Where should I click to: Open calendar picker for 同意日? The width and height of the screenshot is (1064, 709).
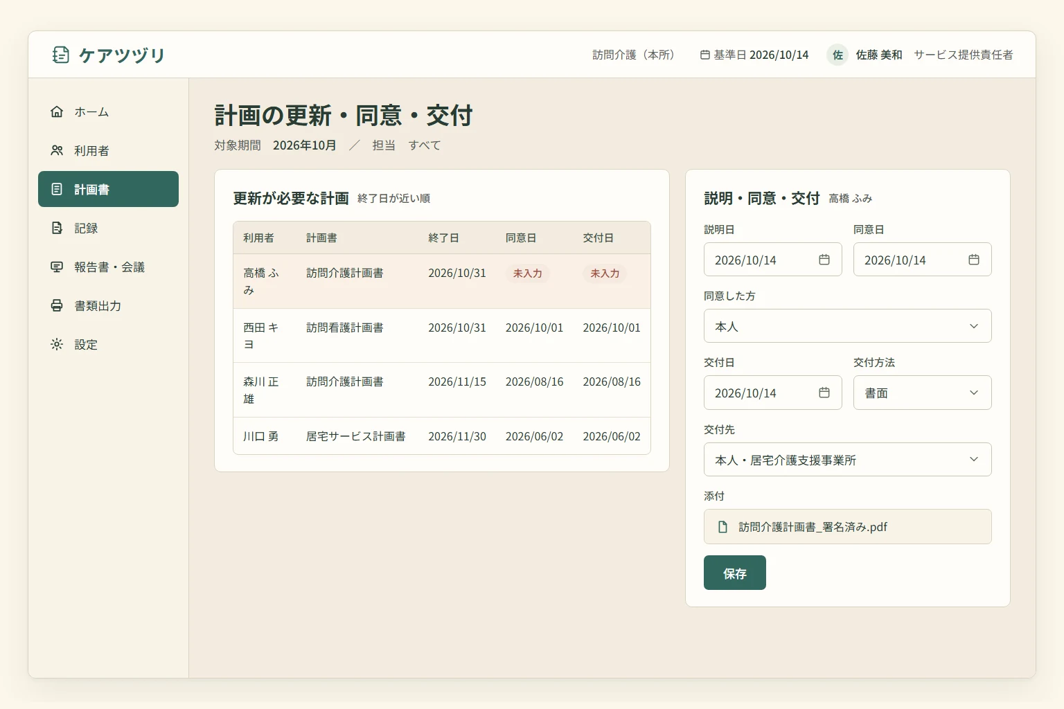pos(974,260)
